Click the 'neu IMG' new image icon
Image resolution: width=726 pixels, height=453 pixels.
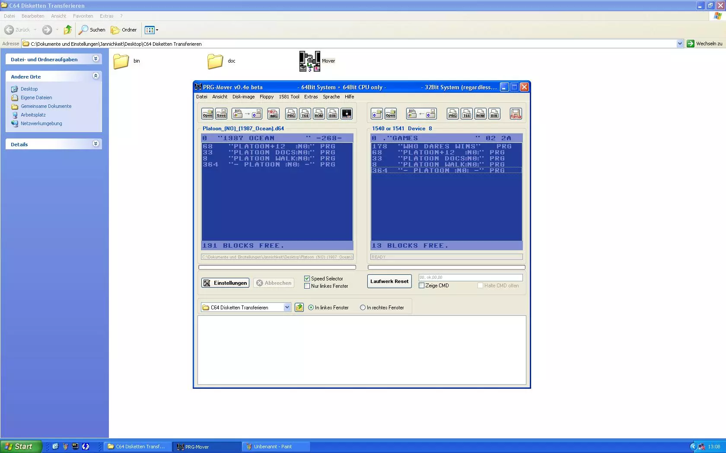[273, 113]
